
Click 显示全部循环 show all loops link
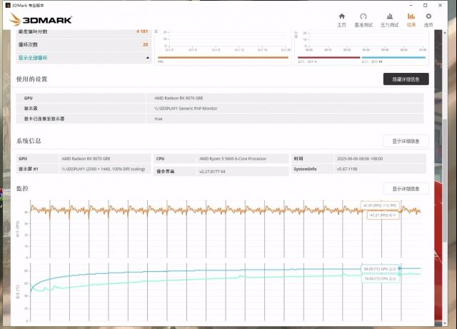point(34,57)
